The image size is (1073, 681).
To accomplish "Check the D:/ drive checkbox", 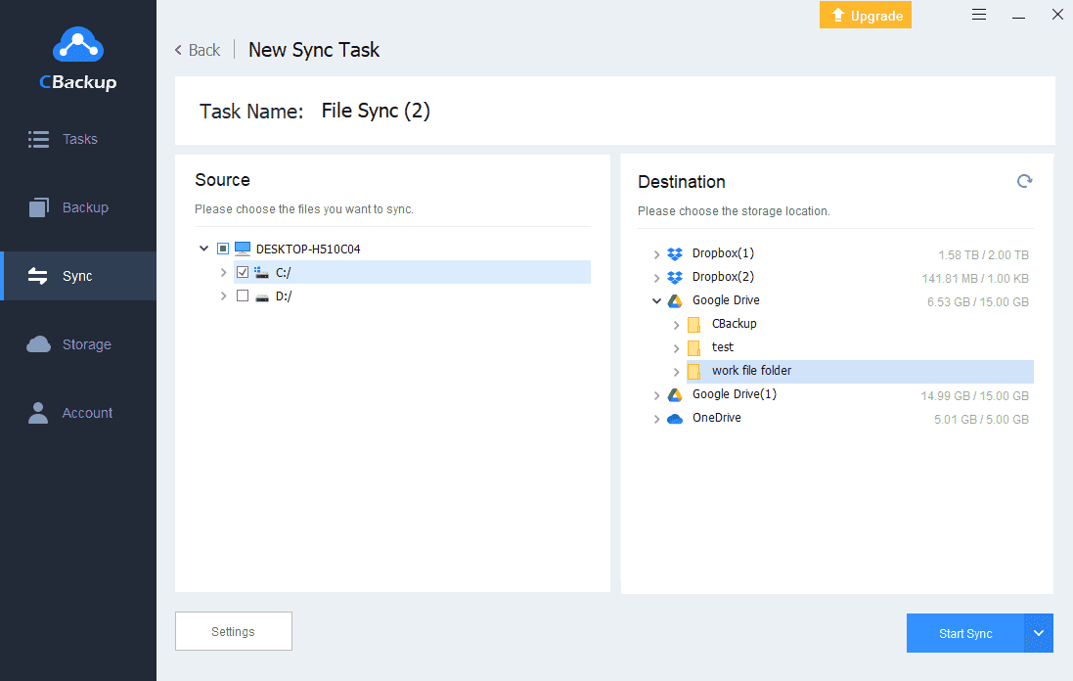I will 243,296.
